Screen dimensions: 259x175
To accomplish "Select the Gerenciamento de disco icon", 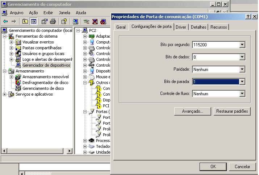I will tap(18, 88).
